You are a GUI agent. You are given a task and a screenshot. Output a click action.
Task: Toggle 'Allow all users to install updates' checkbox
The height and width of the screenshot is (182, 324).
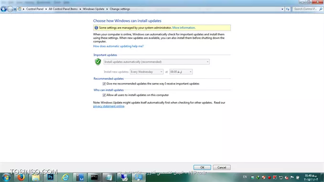click(104, 95)
